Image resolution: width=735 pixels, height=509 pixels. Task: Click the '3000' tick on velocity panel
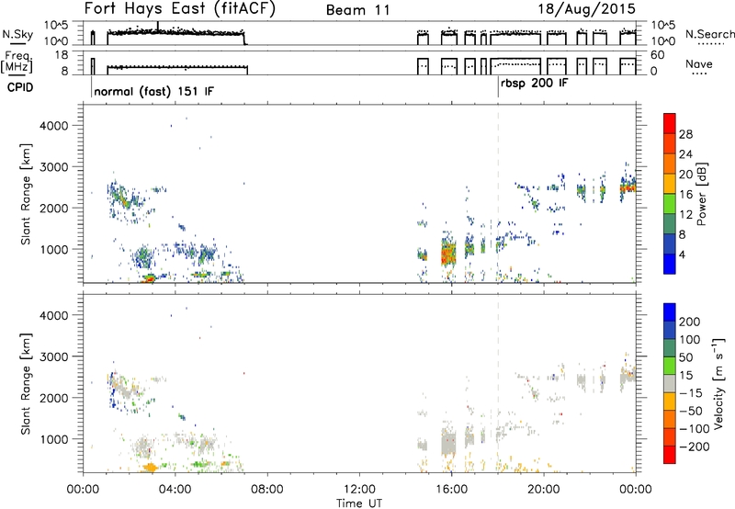coord(53,356)
